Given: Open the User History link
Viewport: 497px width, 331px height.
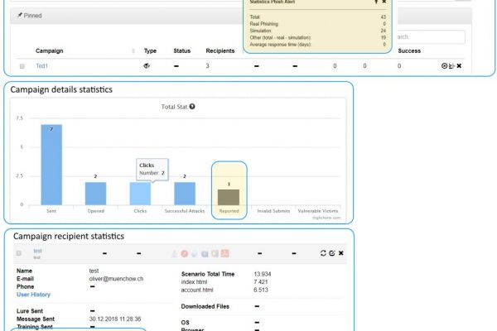Looking at the screenshot, I should pyautogui.click(x=33, y=294).
